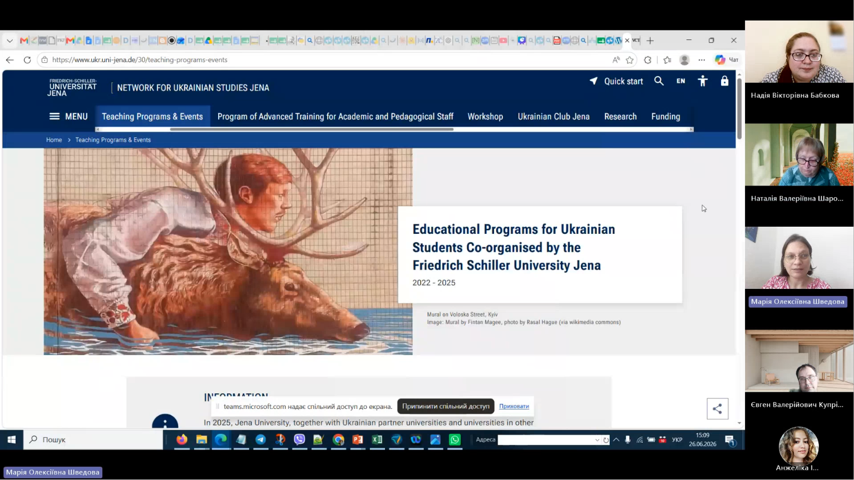Click the share icon button
854x480 pixels.
(x=717, y=409)
